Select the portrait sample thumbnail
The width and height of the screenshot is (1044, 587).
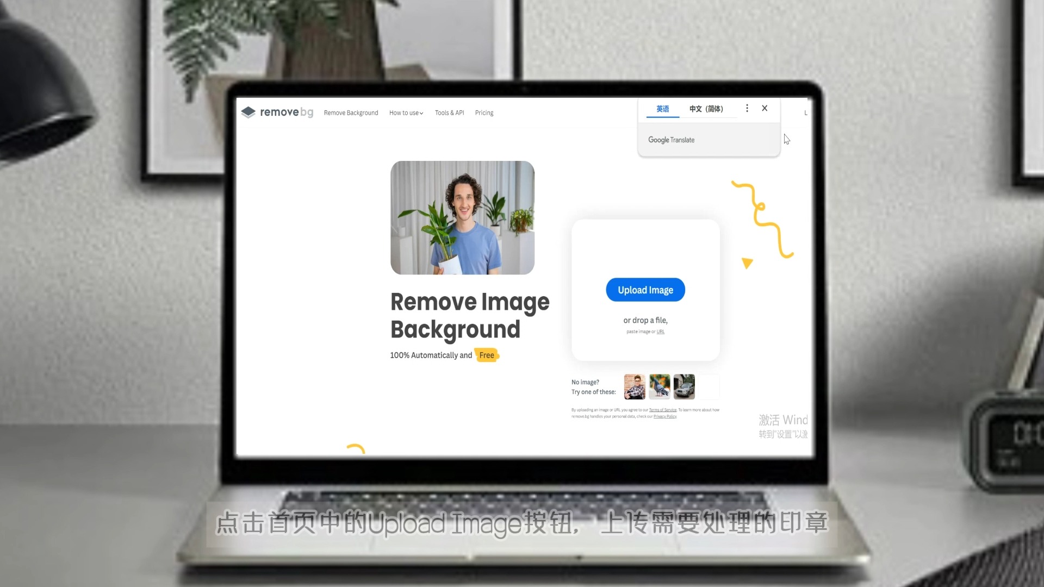tap(634, 386)
